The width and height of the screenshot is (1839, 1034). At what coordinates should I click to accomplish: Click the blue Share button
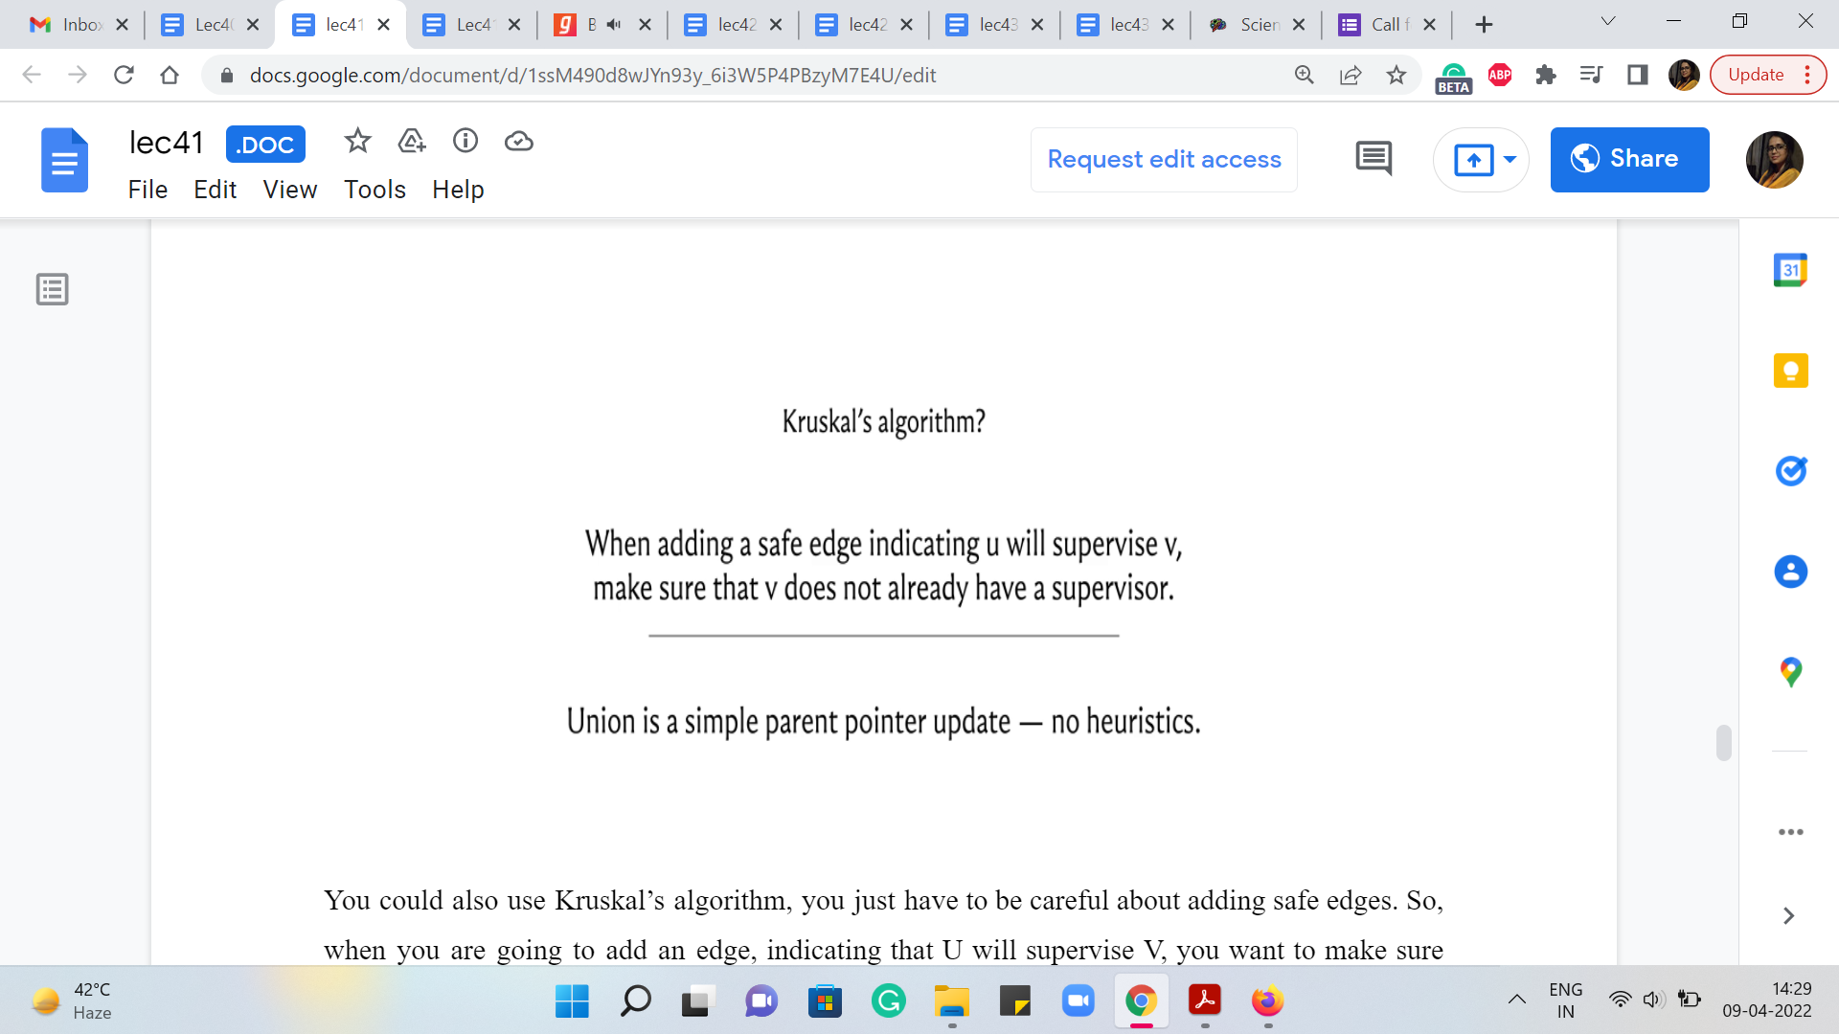(1629, 159)
